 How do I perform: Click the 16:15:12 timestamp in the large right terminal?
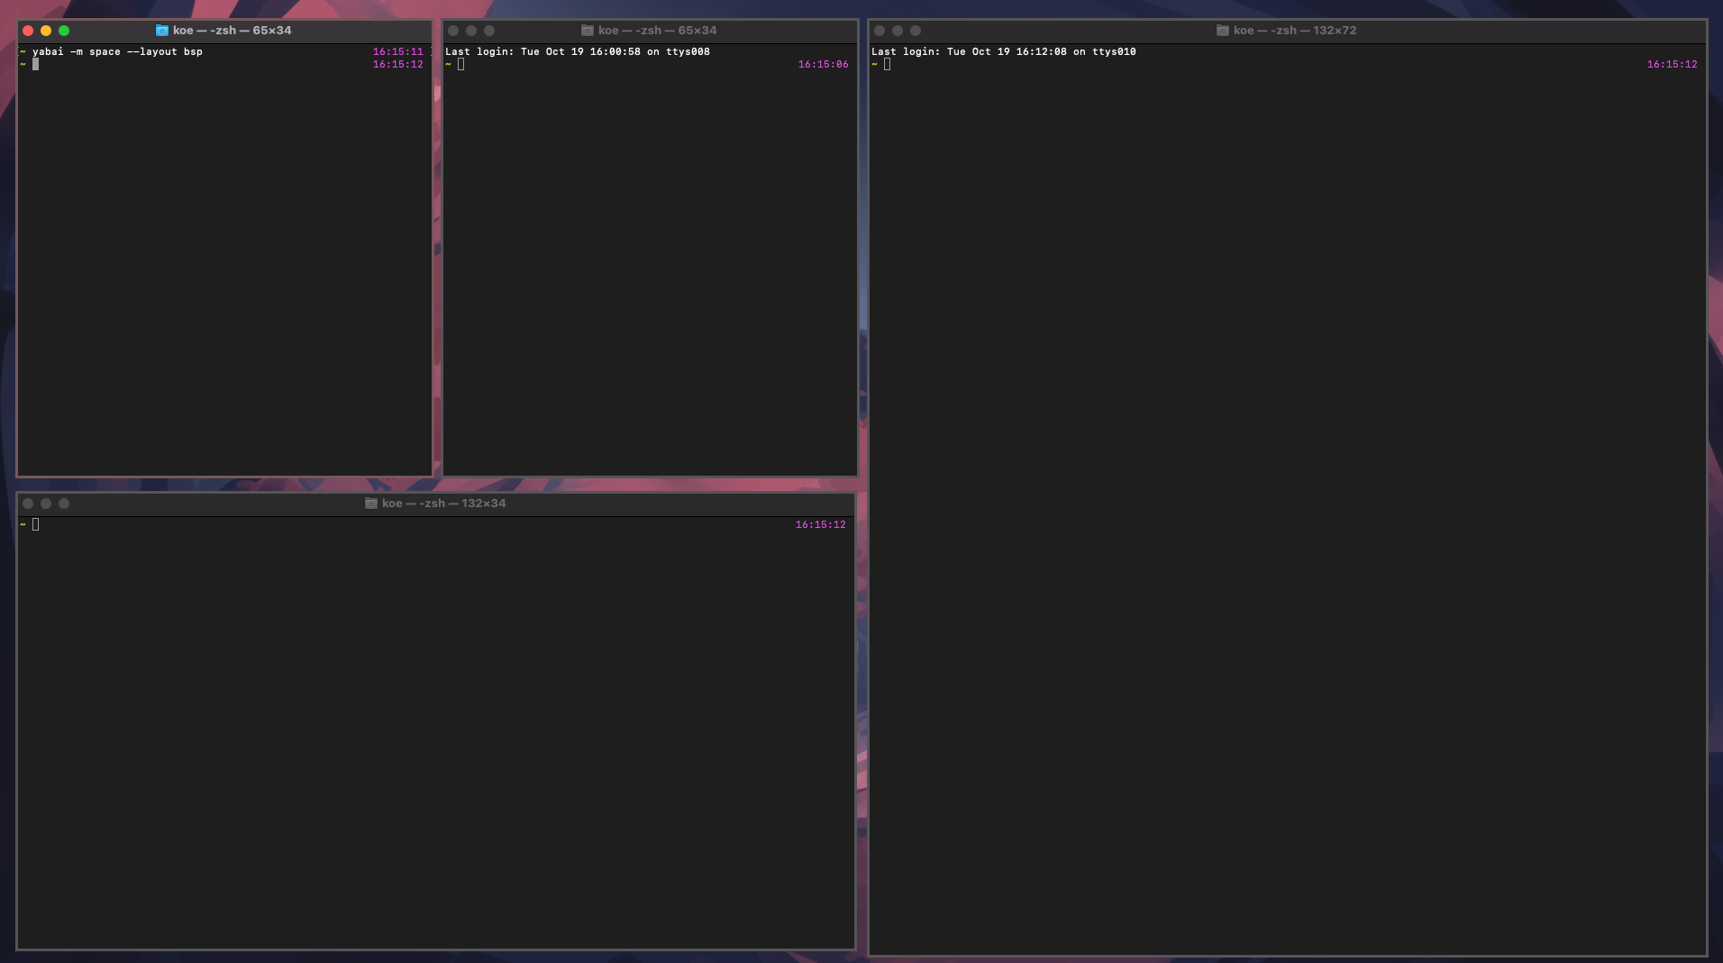(1673, 64)
